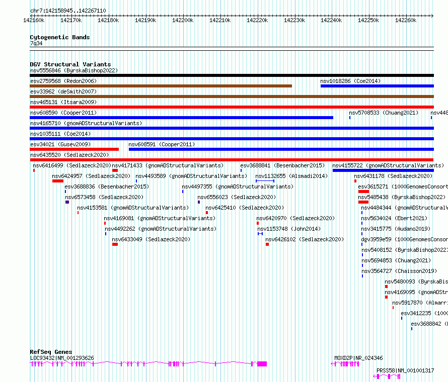Click the RefSeq Genes track title

click(x=51, y=352)
